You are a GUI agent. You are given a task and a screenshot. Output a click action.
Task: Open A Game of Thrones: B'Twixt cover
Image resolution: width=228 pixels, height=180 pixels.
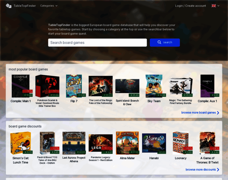[207, 143]
